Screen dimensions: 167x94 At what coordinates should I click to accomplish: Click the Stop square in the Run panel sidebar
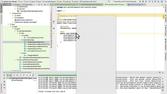[4, 82]
